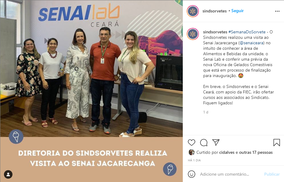Viewport: 284px width, 182px height.
Task: Show tagged people icon on photo
Action: tap(8, 174)
